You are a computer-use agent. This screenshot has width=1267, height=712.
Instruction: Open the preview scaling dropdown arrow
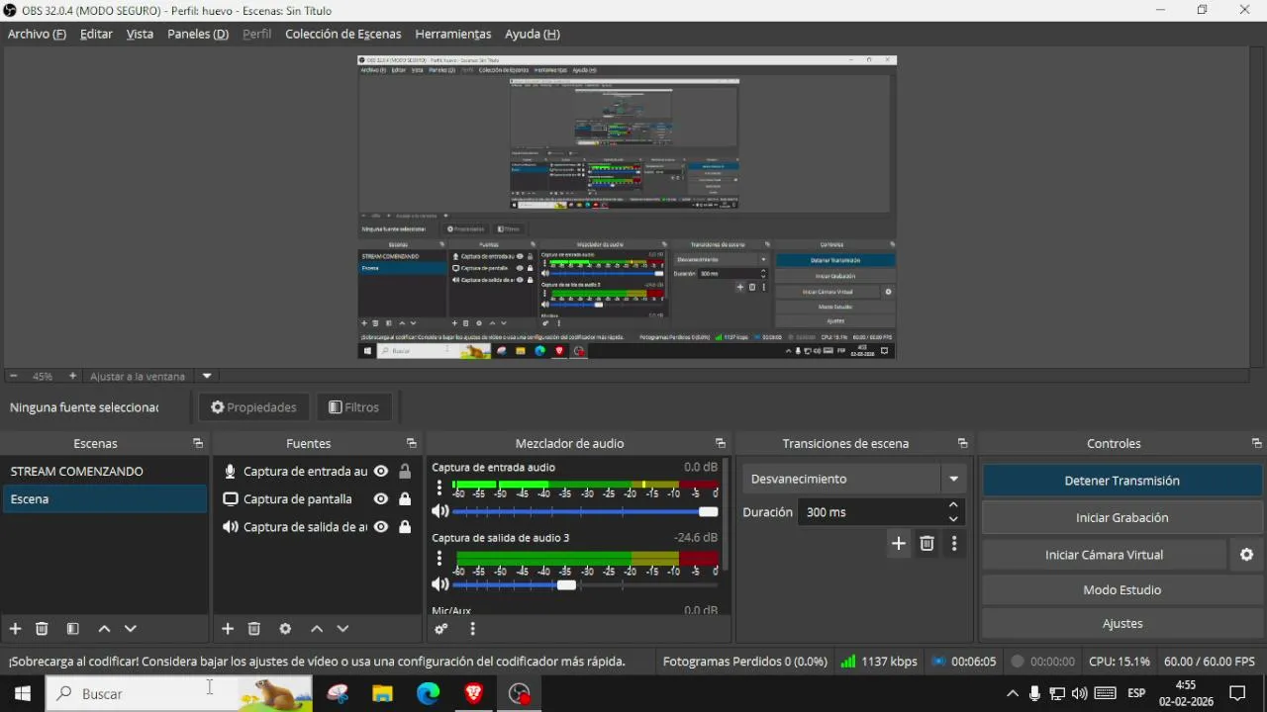click(207, 376)
